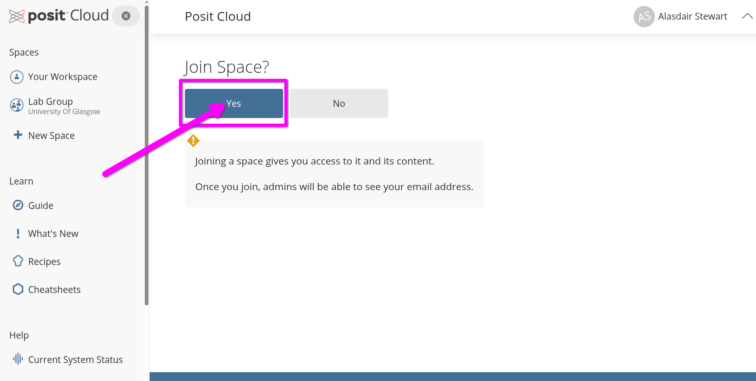Click the Lab Group people icon
756x381 pixels.
point(17,106)
